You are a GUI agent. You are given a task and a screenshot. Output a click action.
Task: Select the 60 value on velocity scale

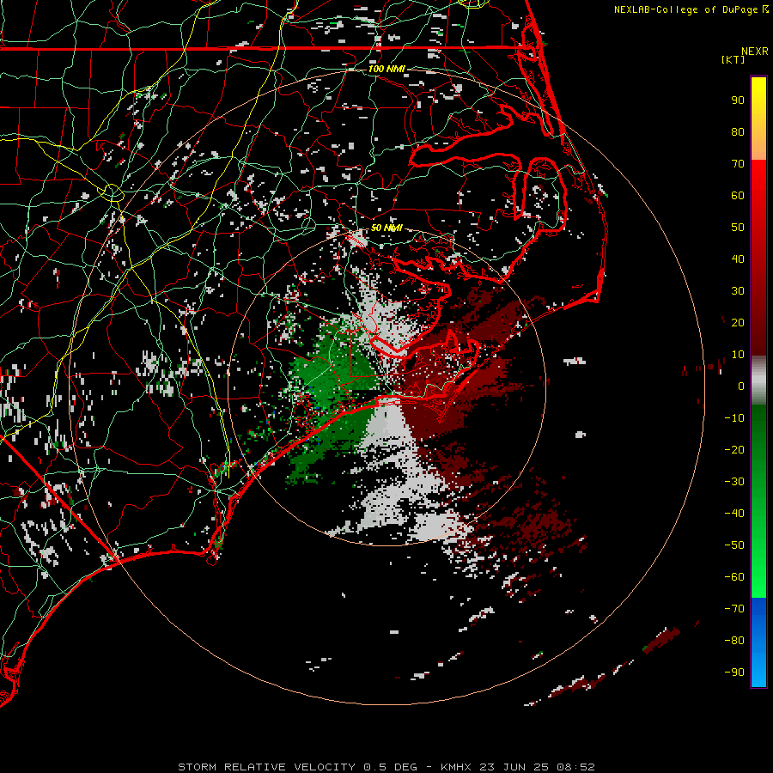pos(738,195)
